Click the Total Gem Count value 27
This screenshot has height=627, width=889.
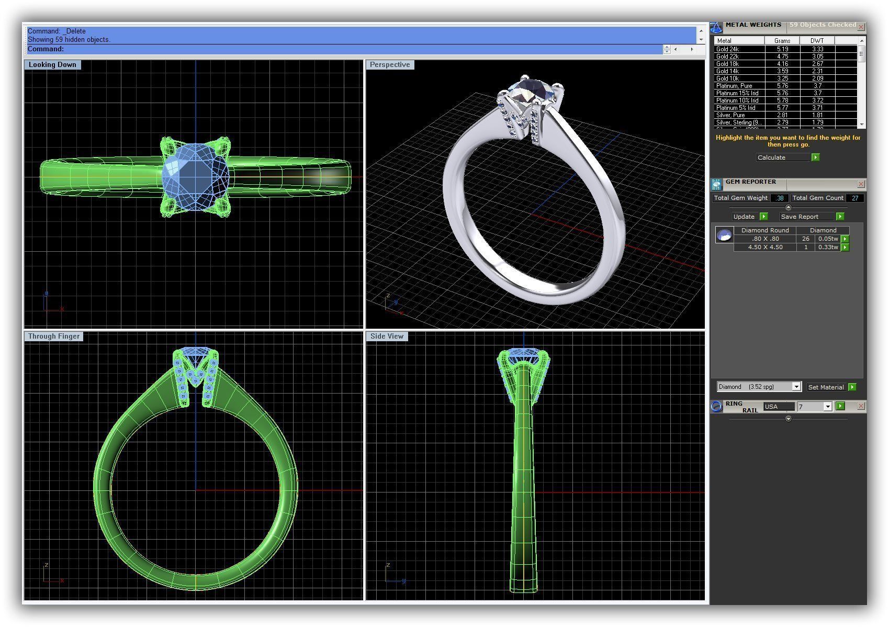click(x=855, y=198)
